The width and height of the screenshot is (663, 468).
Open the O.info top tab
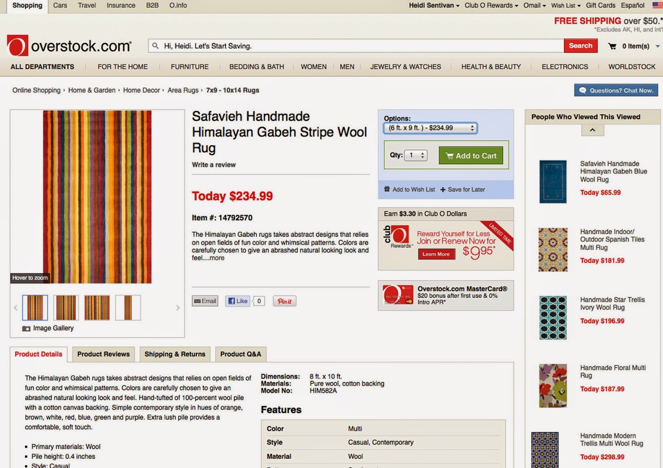[178, 5]
